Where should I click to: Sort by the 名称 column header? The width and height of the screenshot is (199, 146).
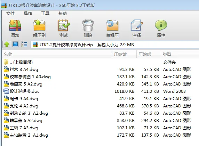[x=57, y=55]
